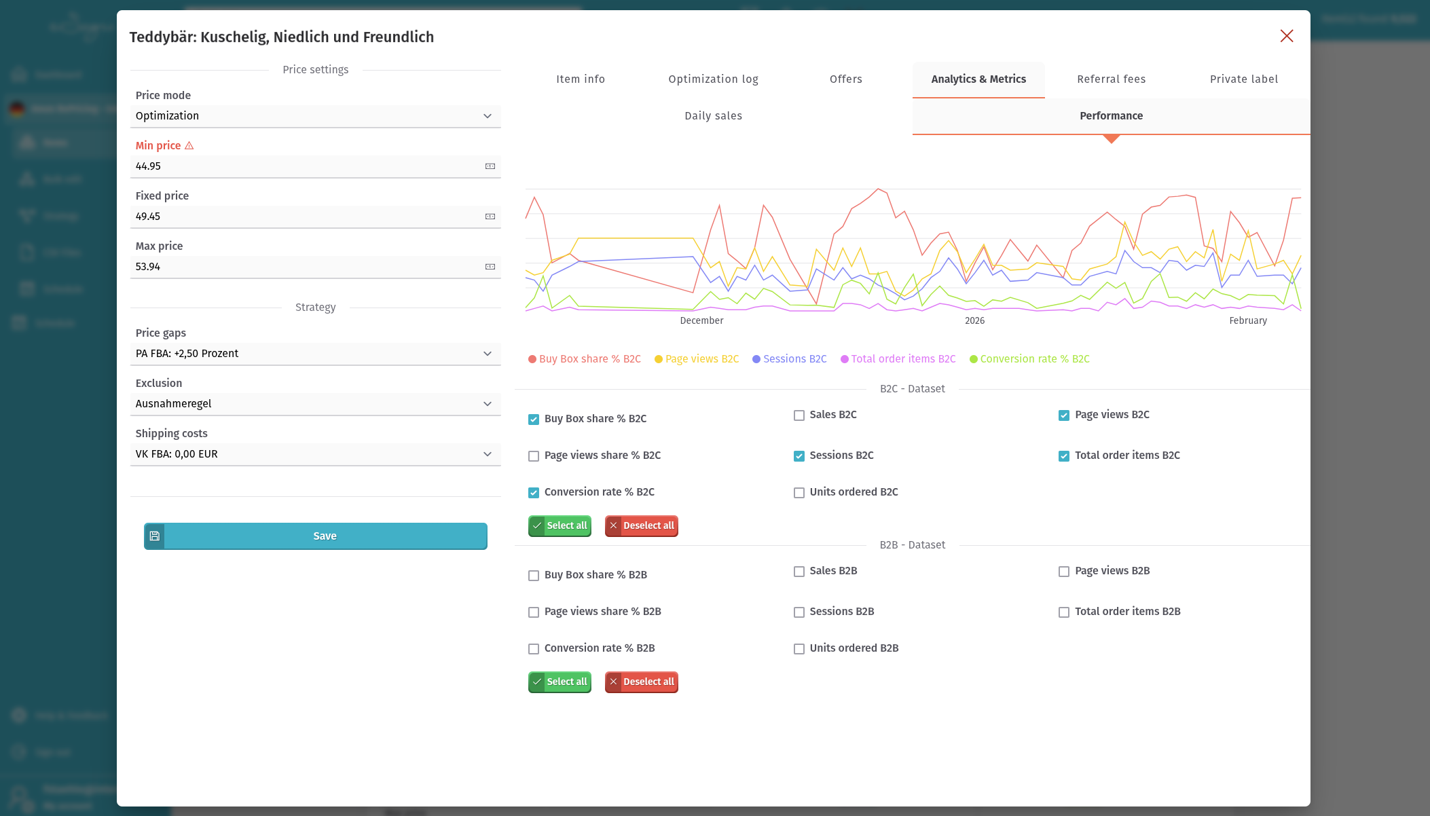Enable the Sales B2C checkbox

(x=799, y=415)
